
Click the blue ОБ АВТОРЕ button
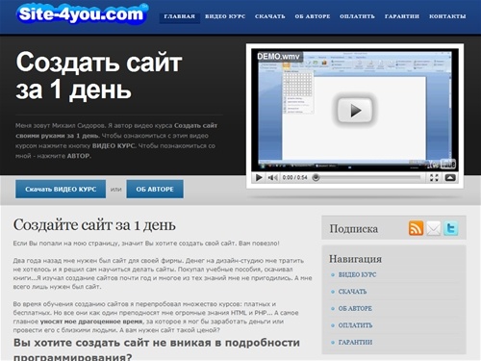(x=155, y=190)
